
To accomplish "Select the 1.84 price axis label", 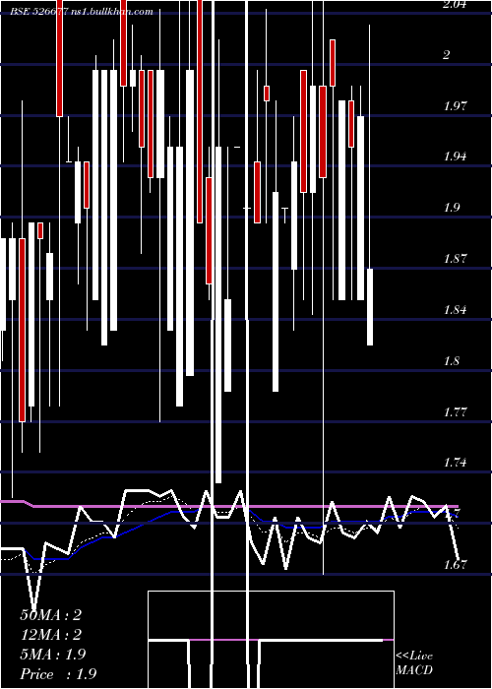I will [x=454, y=310].
